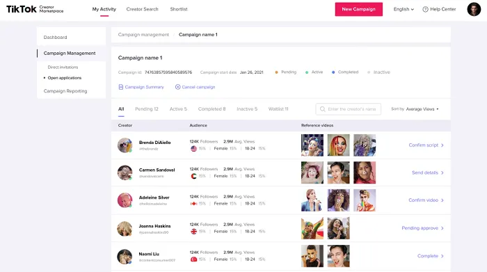This screenshot has width=487, height=272.
Task: Open Naomi Liu's second reference video
Action: (x=339, y=256)
